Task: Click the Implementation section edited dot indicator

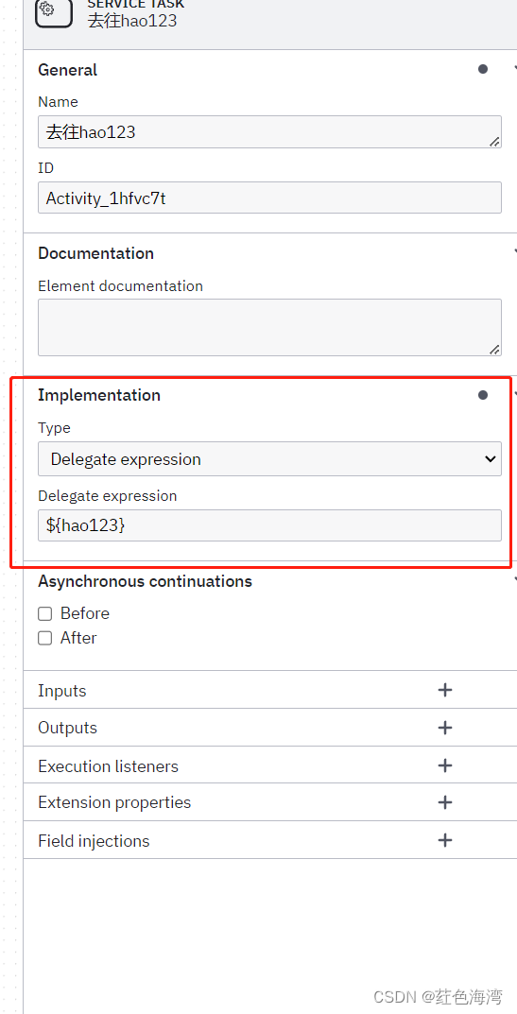Action: [483, 395]
